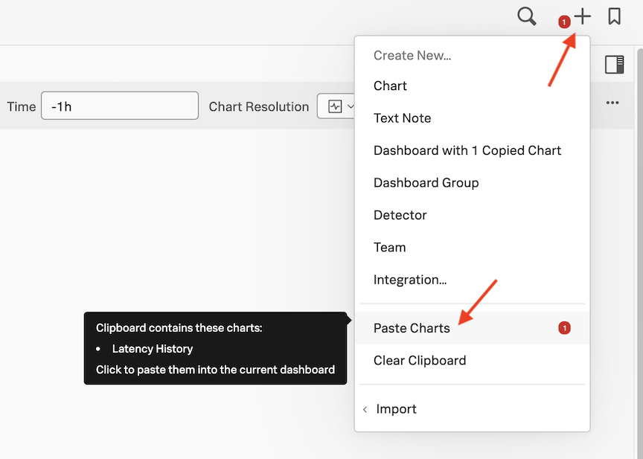
Task: Open the Create New plus menu
Action: (x=583, y=16)
